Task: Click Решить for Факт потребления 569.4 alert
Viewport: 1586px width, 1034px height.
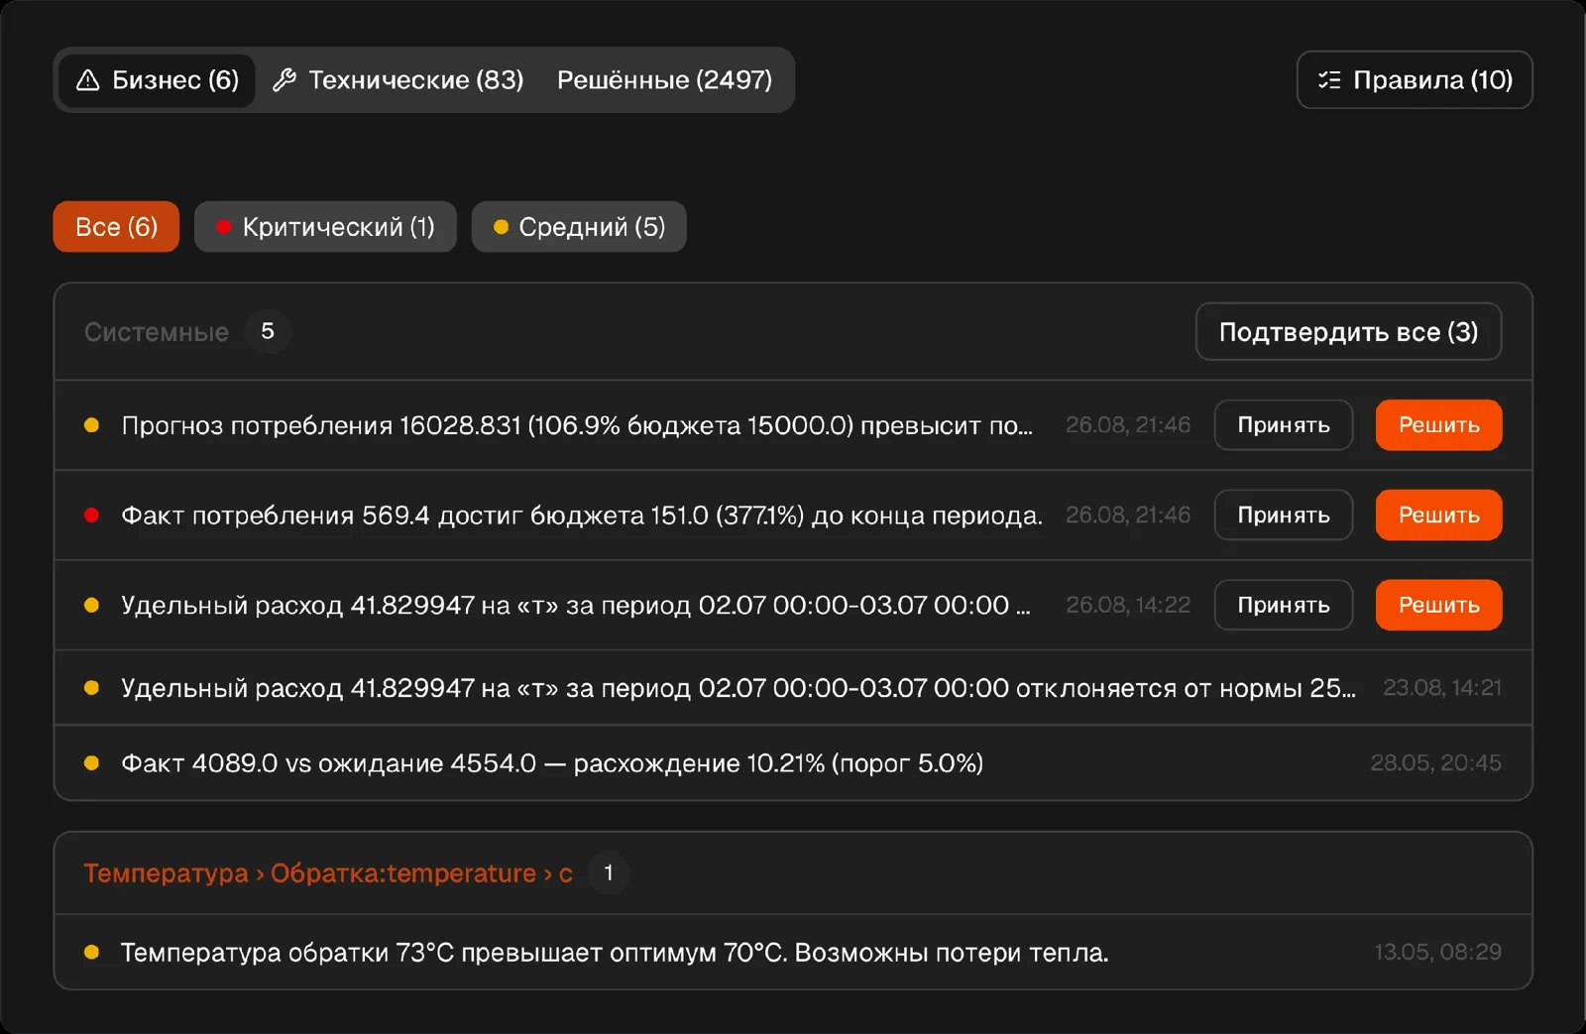Action: (x=1438, y=515)
